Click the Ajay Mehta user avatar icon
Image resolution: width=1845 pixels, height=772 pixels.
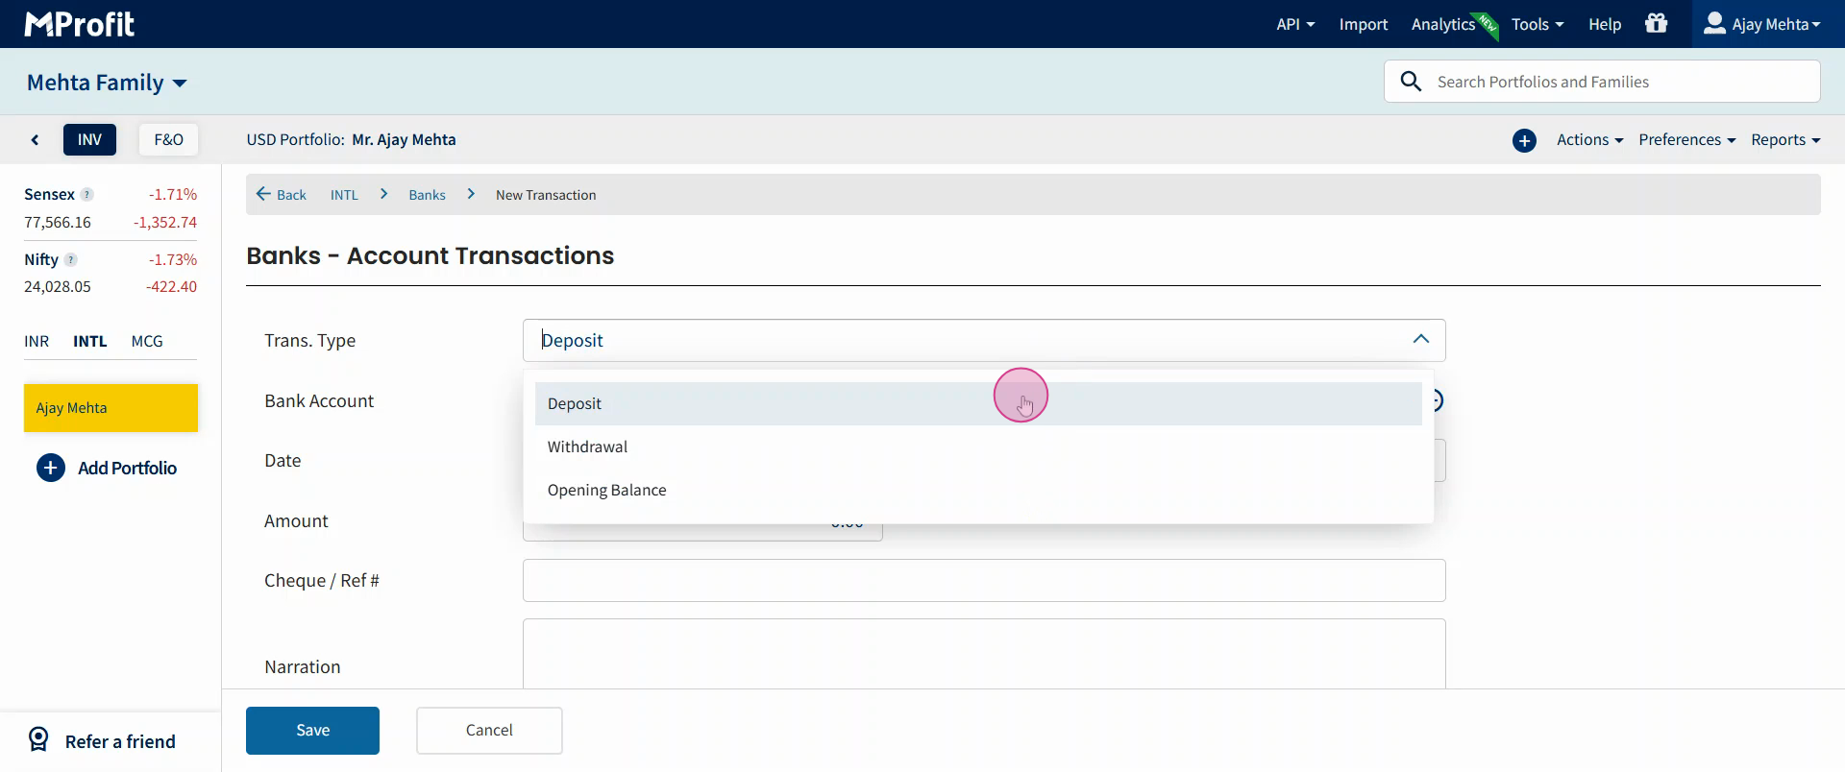(1714, 23)
